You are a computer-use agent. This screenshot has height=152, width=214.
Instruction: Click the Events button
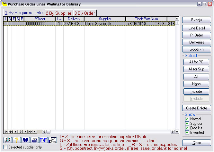[197, 20]
